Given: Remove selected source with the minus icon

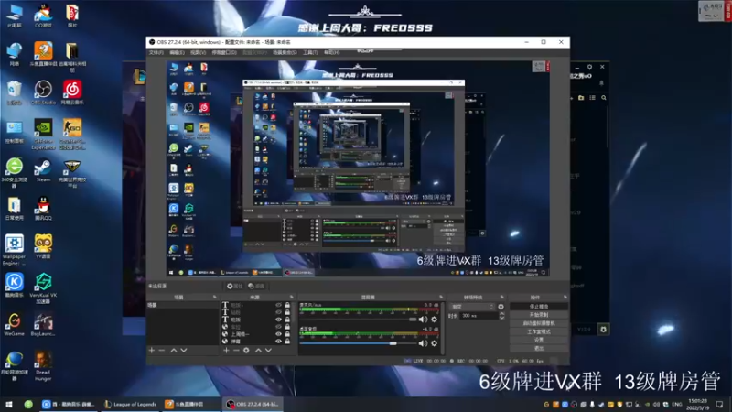Looking at the screenshot, I should coord(236,351).
